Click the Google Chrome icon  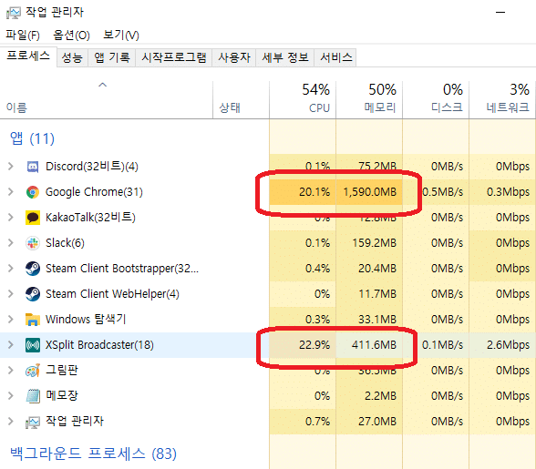click(33, 192)
